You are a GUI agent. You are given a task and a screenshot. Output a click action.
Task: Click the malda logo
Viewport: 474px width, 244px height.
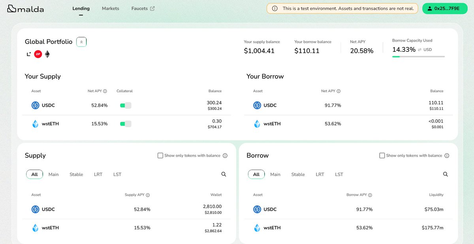pyautogui.click(x=26, y=9)
